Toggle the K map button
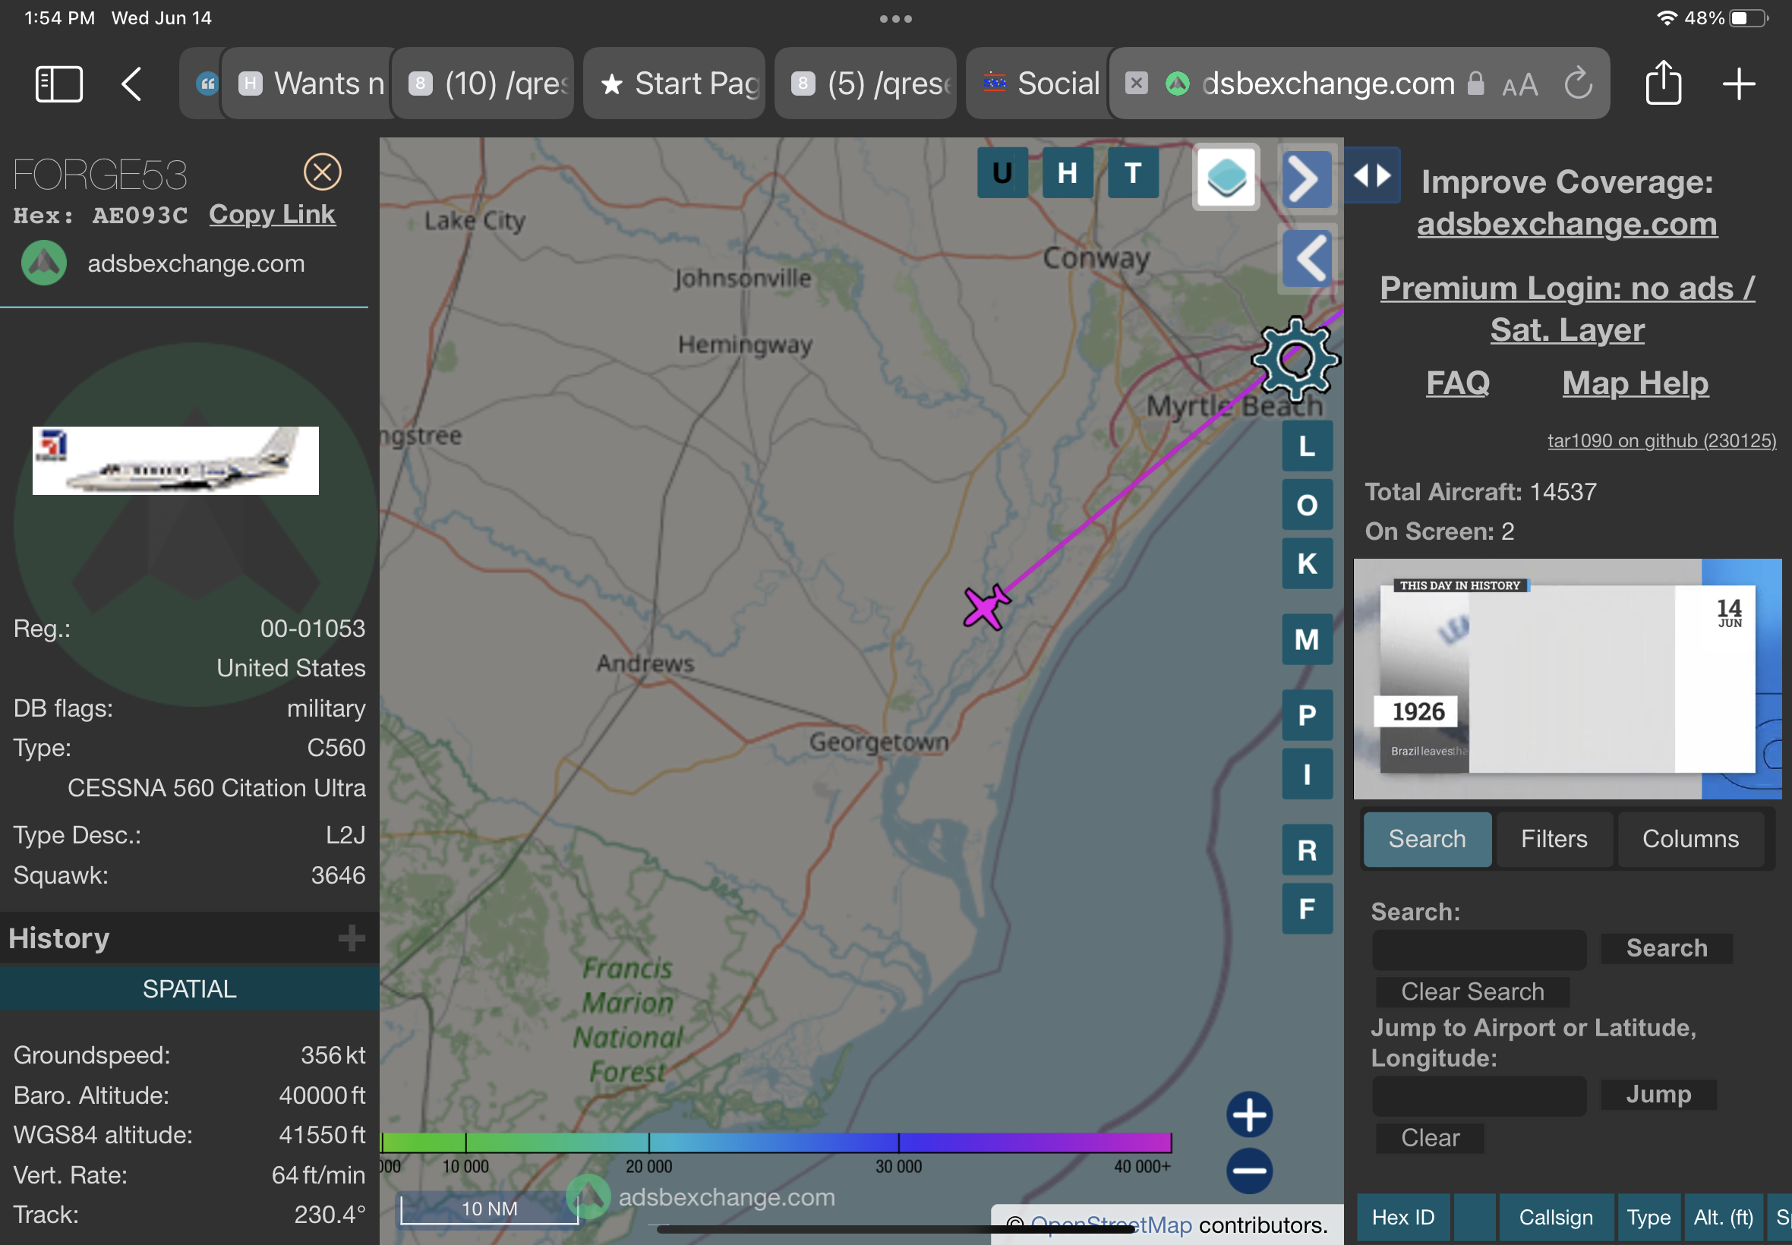This screenshot has width=1792, height=1245. click(1307, 563)
